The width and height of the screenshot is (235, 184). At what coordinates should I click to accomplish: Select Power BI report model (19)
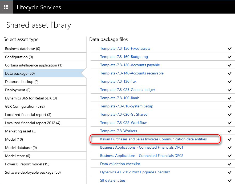pos(45,164)
